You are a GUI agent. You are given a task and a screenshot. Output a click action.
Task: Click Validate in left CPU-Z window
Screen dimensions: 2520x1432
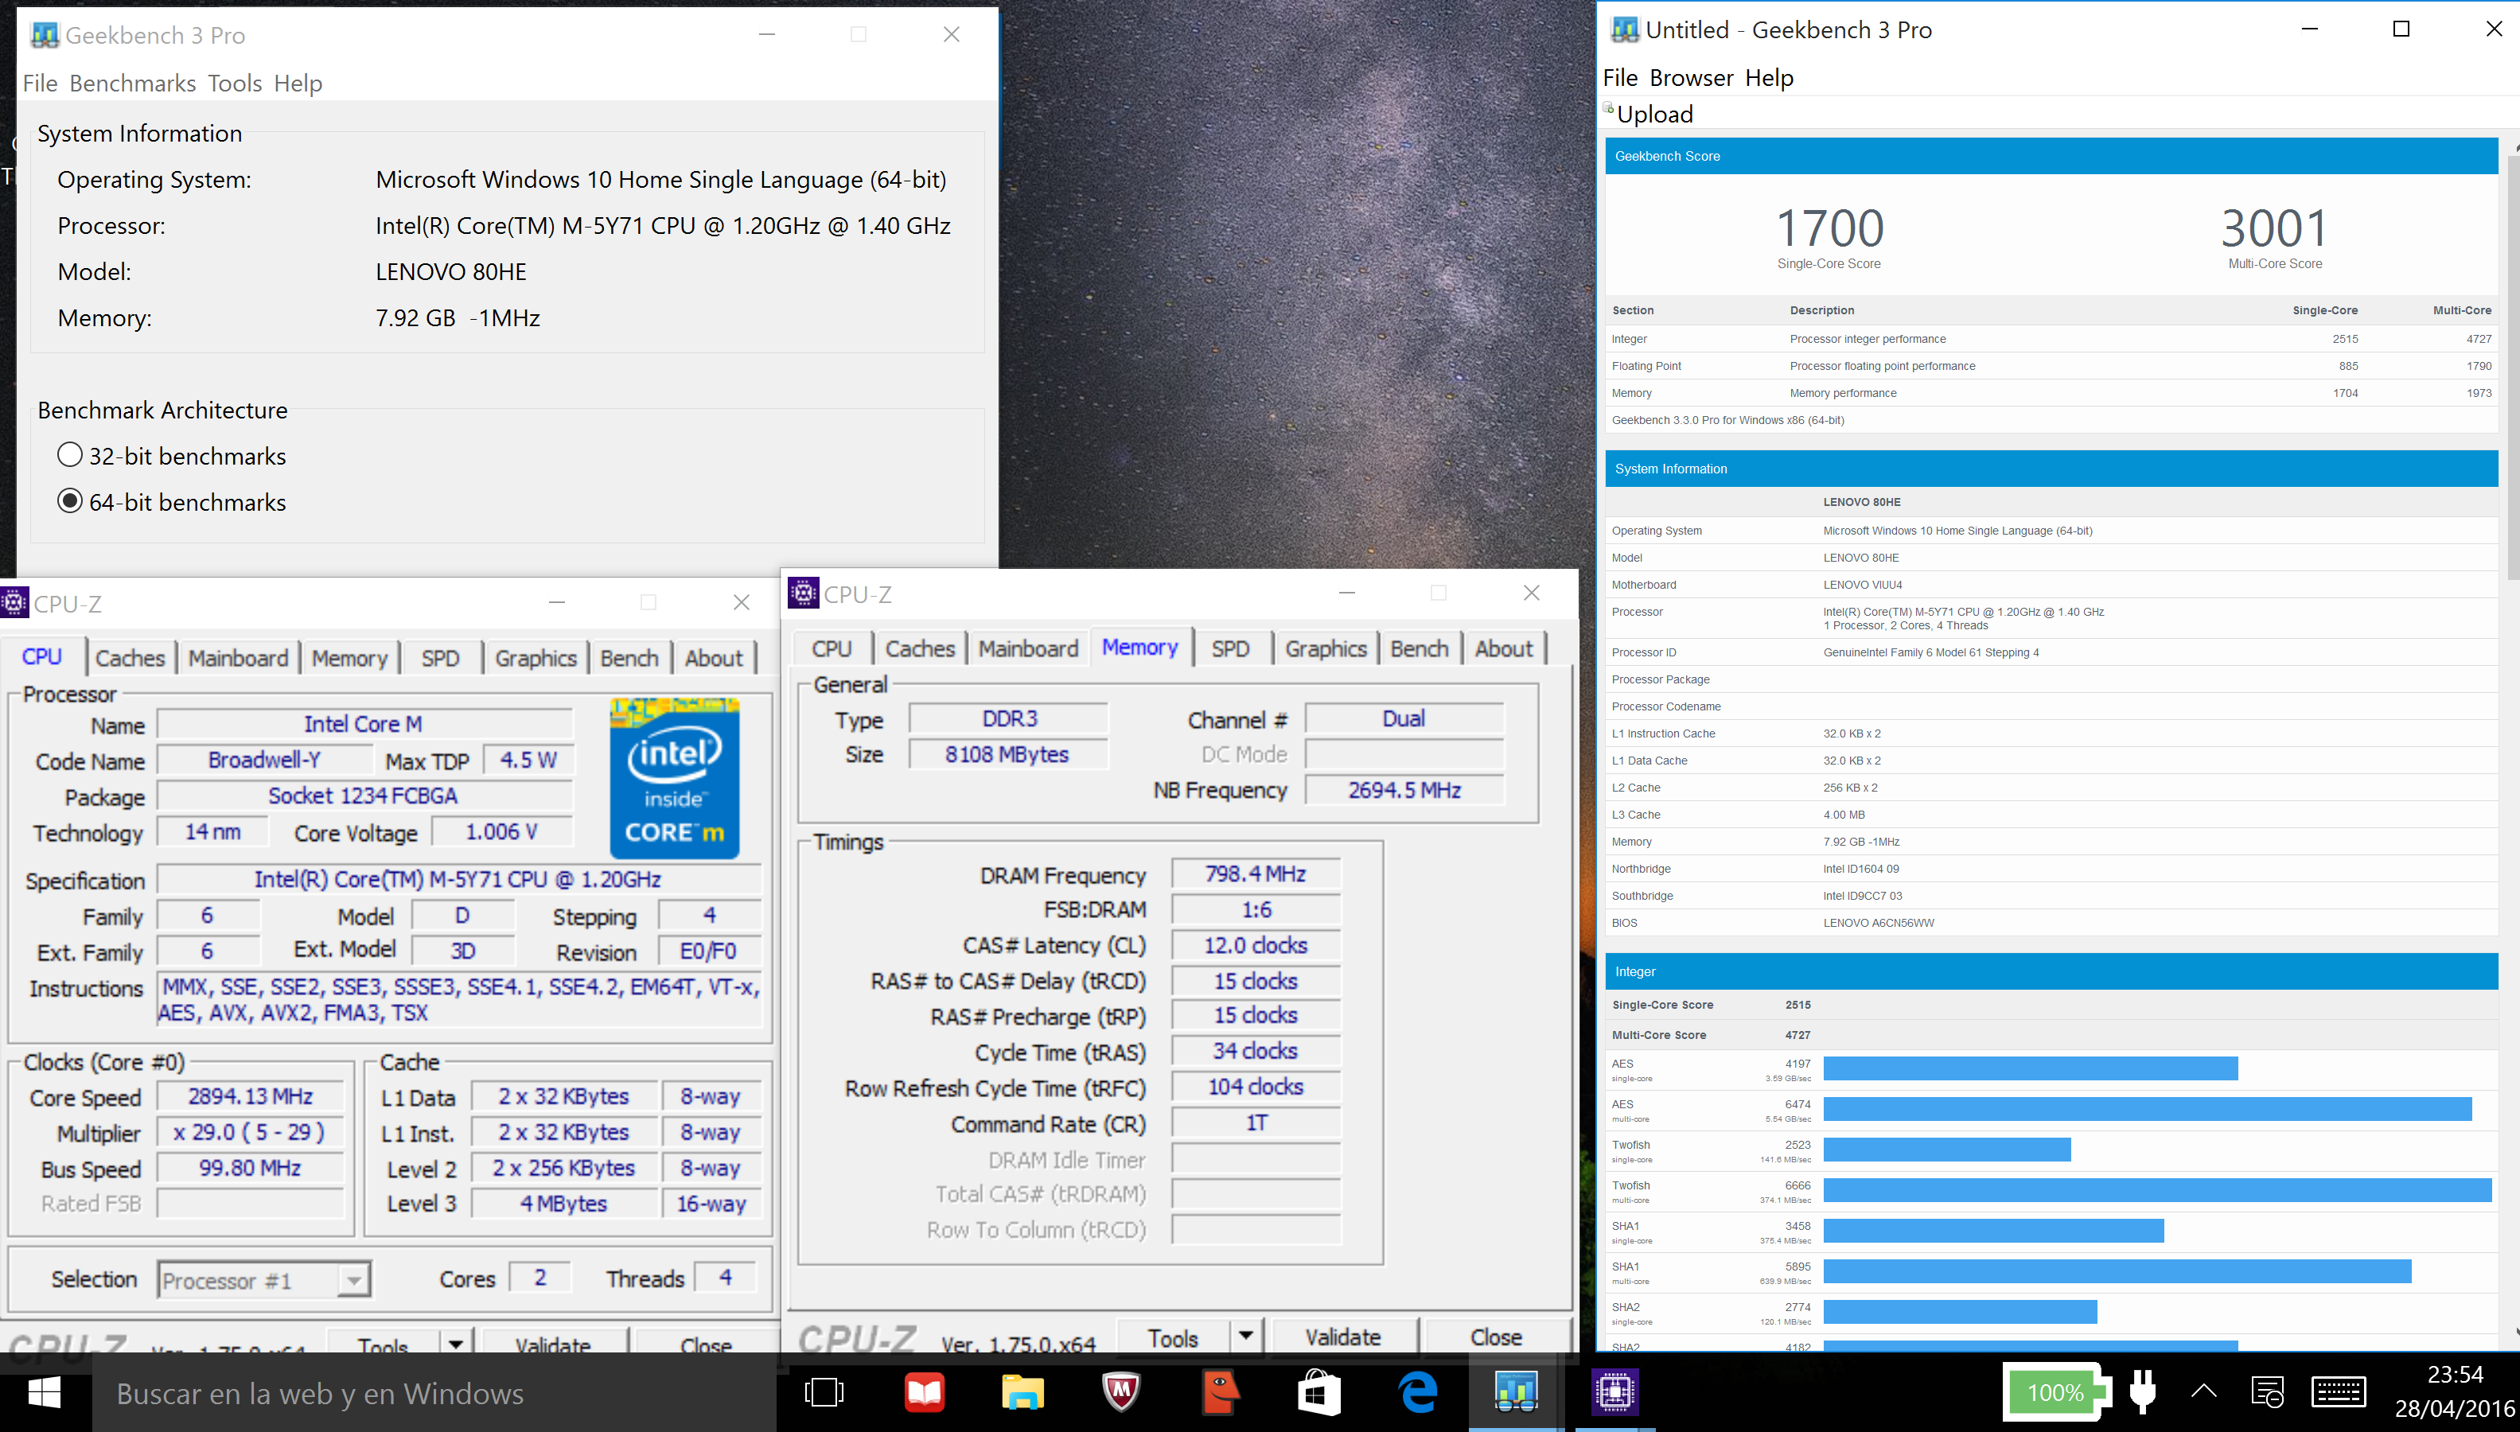coord(554,1344)
